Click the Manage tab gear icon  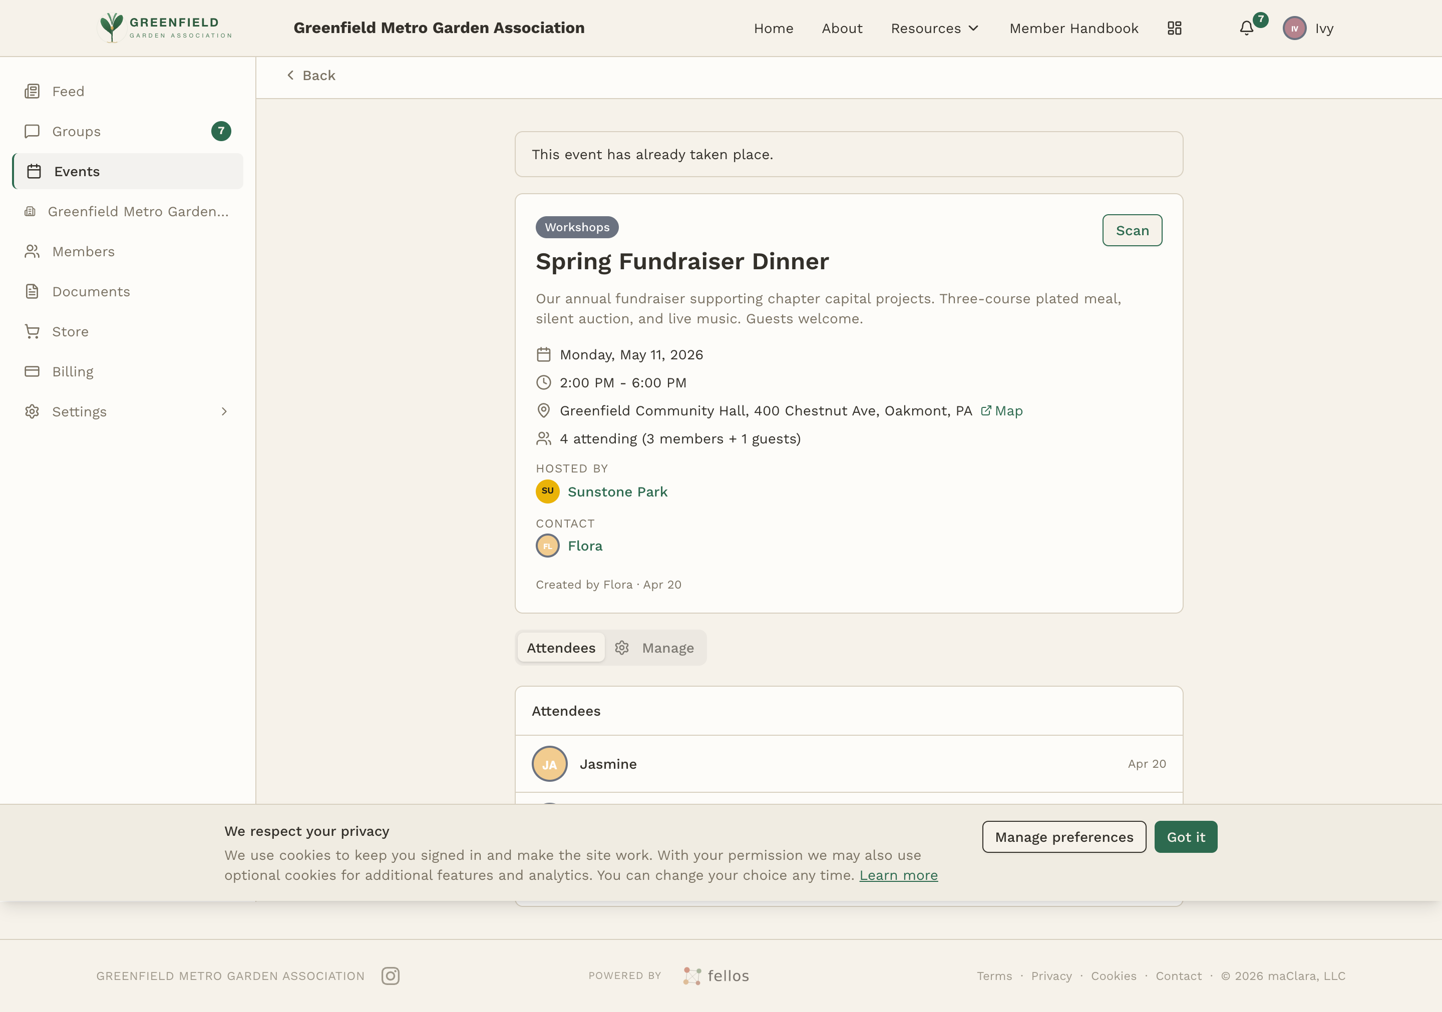click(x=622, y=647)
